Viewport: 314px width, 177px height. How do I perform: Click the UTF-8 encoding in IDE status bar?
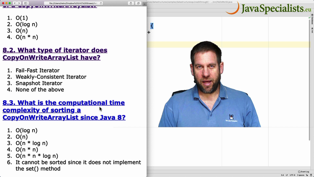pyautogui.click(x=292, y=175)
